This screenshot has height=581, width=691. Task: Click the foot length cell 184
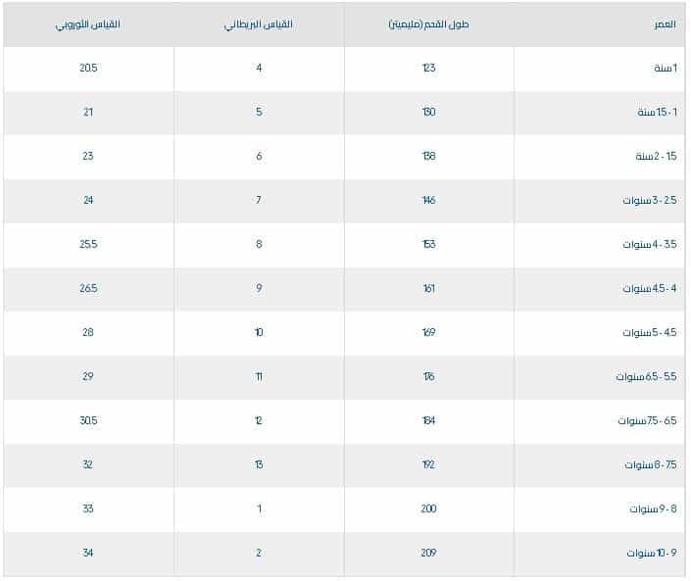tap(429, 421)
